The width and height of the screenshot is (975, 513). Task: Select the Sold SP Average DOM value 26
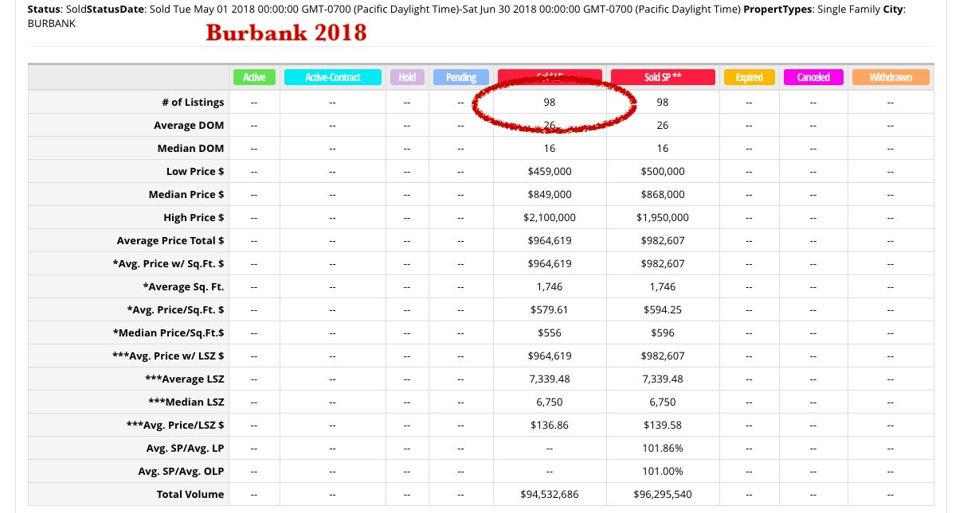pyautogui.click(x=663, y=125)
